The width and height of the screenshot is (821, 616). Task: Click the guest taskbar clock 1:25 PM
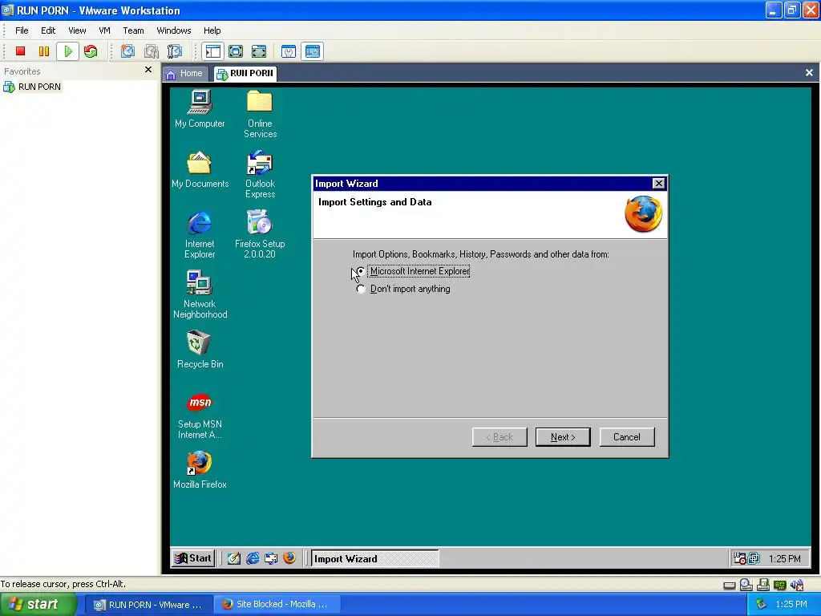point(784,559)
